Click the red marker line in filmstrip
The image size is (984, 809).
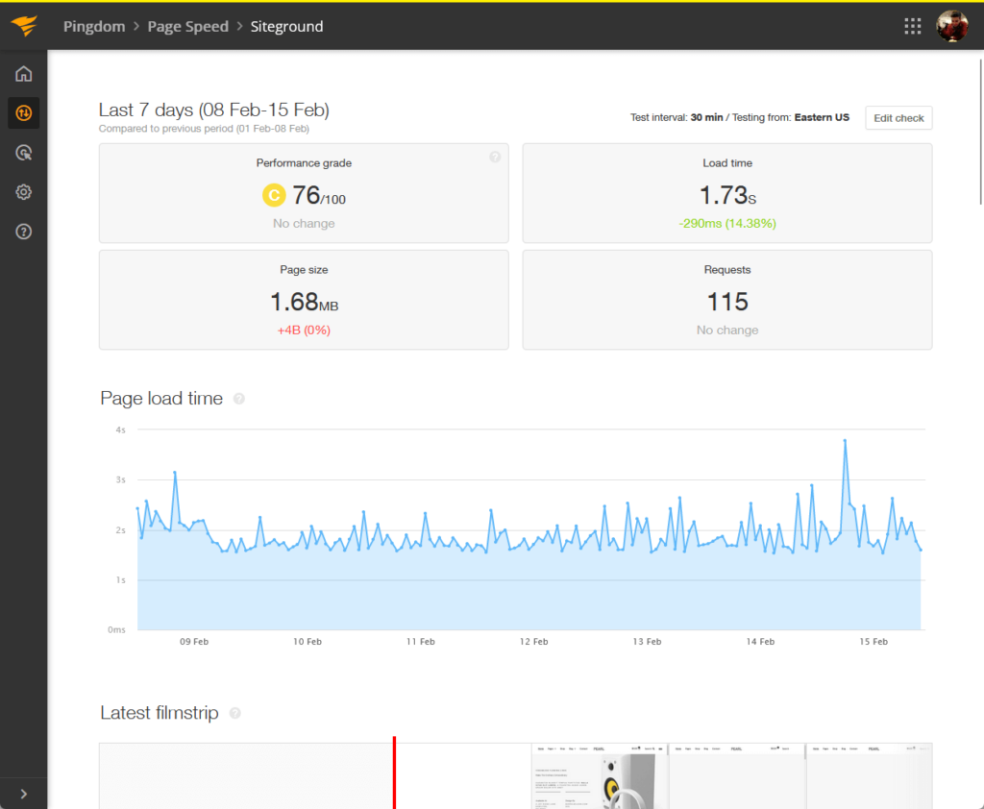[x=394, y=772]
